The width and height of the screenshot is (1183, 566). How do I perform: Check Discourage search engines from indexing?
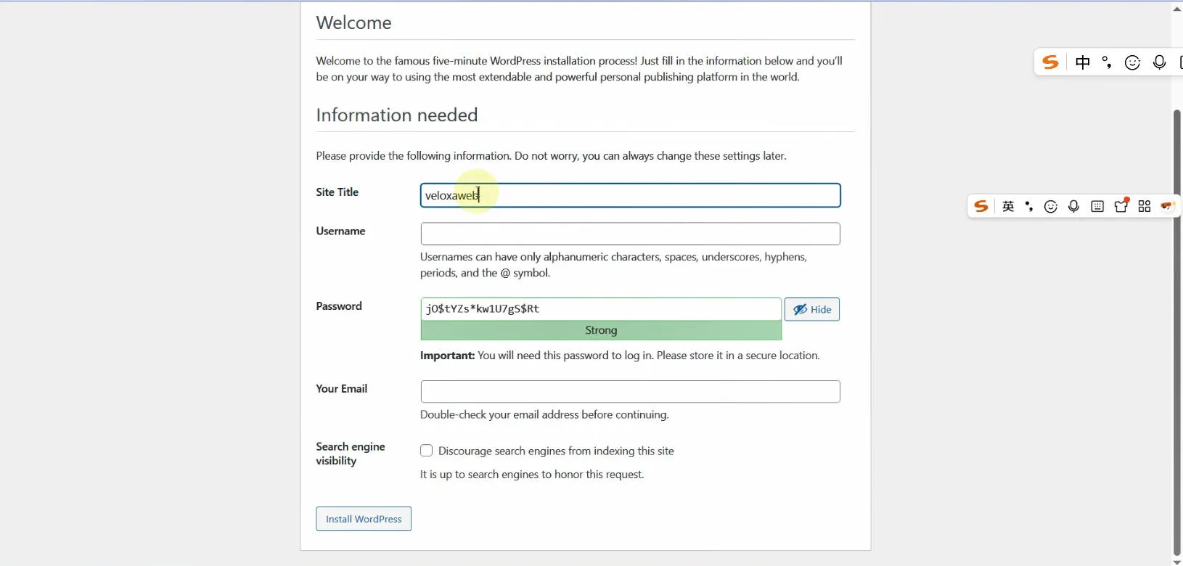427,451
